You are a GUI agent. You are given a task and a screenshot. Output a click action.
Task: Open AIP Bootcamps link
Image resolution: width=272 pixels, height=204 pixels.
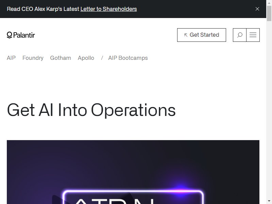(x=128, y=58)
